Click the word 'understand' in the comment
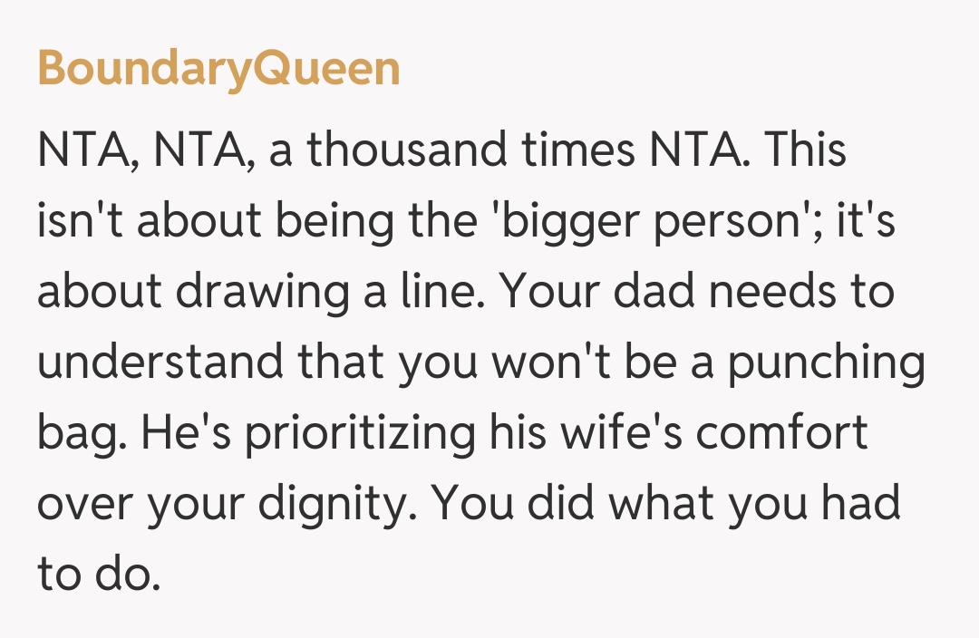This screenshot has height=638, width=979. [x=160, y=362]
